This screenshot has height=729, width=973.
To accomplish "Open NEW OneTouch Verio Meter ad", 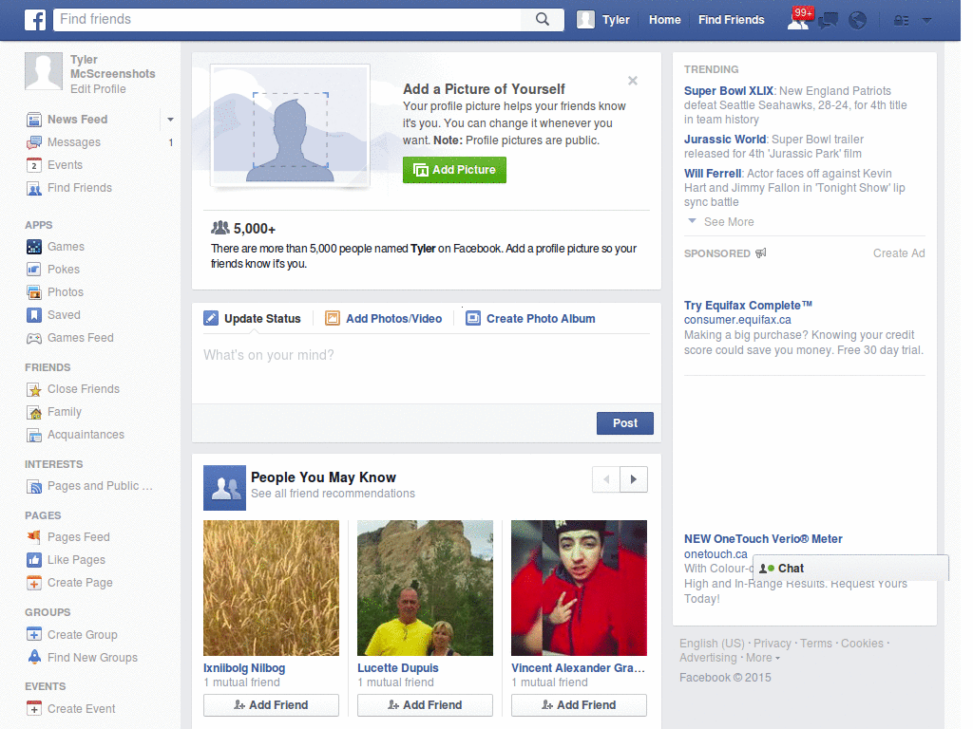I will (x=763, y=539).
